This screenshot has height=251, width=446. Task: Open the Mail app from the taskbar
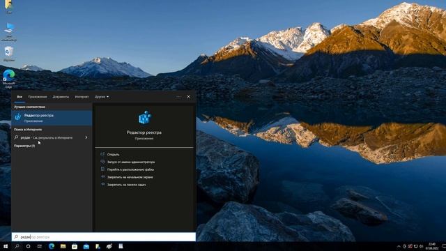(x=86, y=246)
